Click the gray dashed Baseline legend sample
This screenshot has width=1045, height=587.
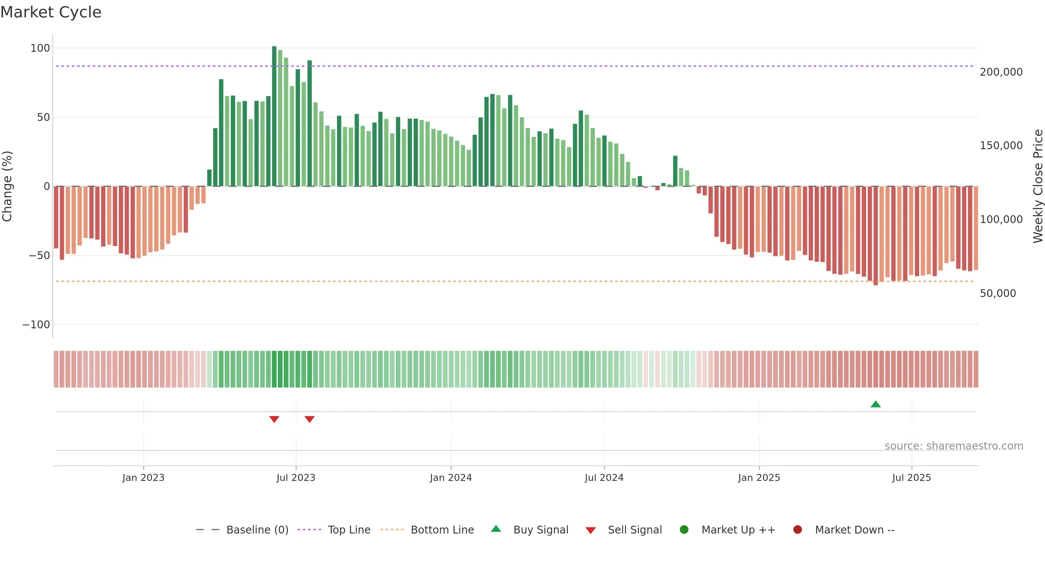point(208,530)
